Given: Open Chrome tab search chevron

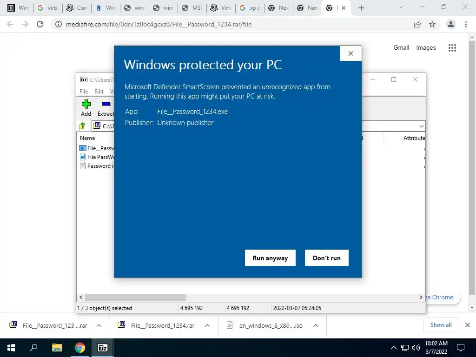Looking at the screenshot, I should pyautogui.click(x=401, y=7).
